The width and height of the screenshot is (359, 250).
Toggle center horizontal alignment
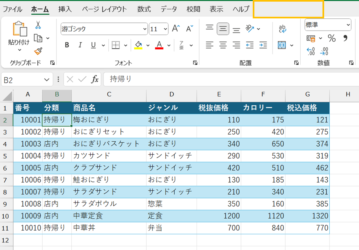tap(223, 45)
